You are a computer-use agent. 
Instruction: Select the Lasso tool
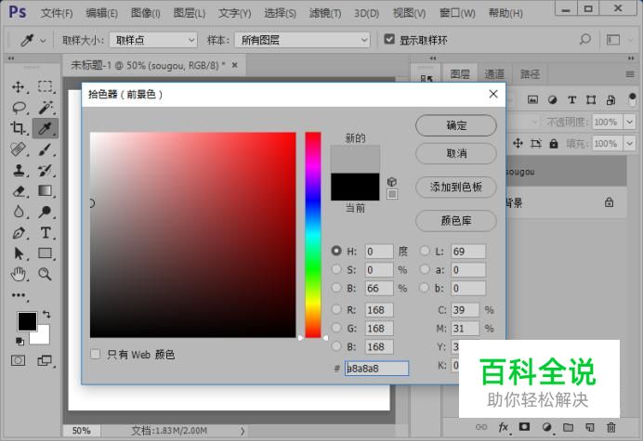(x=19, y=108)
